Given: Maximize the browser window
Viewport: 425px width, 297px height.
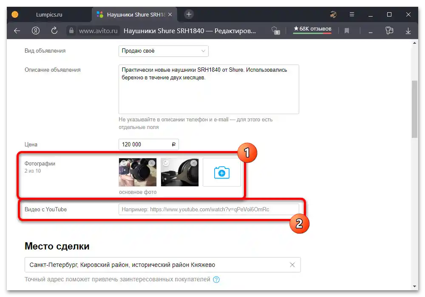Looking at the screenshot, I should pyautogui.click(x=389, y=14).
